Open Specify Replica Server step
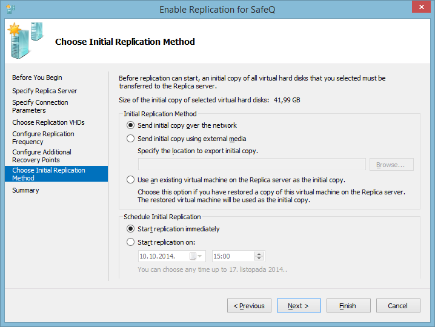 tap(45, 91)
